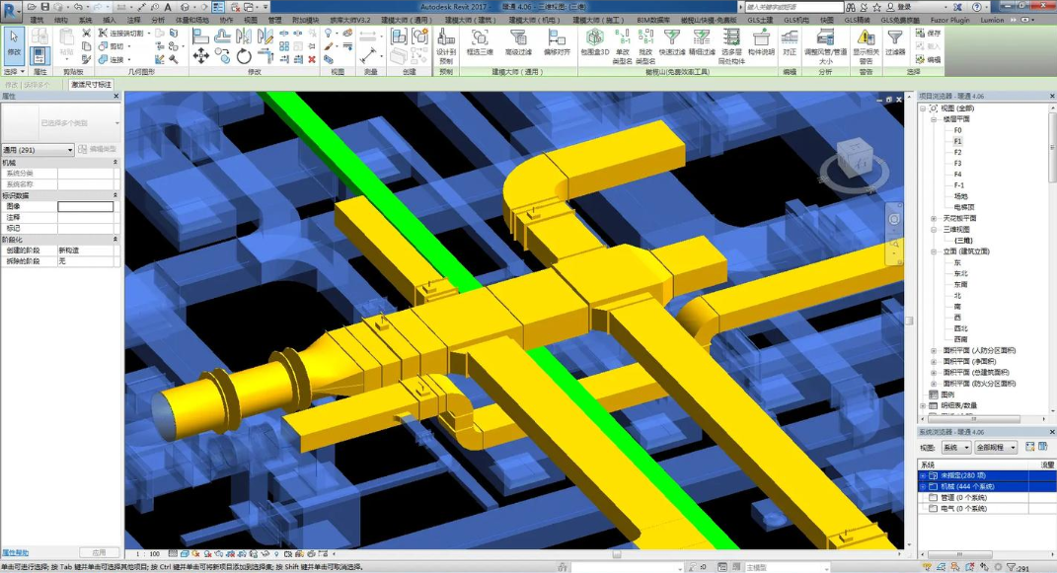Click the 设计到预制 icon

click(446, 39)
